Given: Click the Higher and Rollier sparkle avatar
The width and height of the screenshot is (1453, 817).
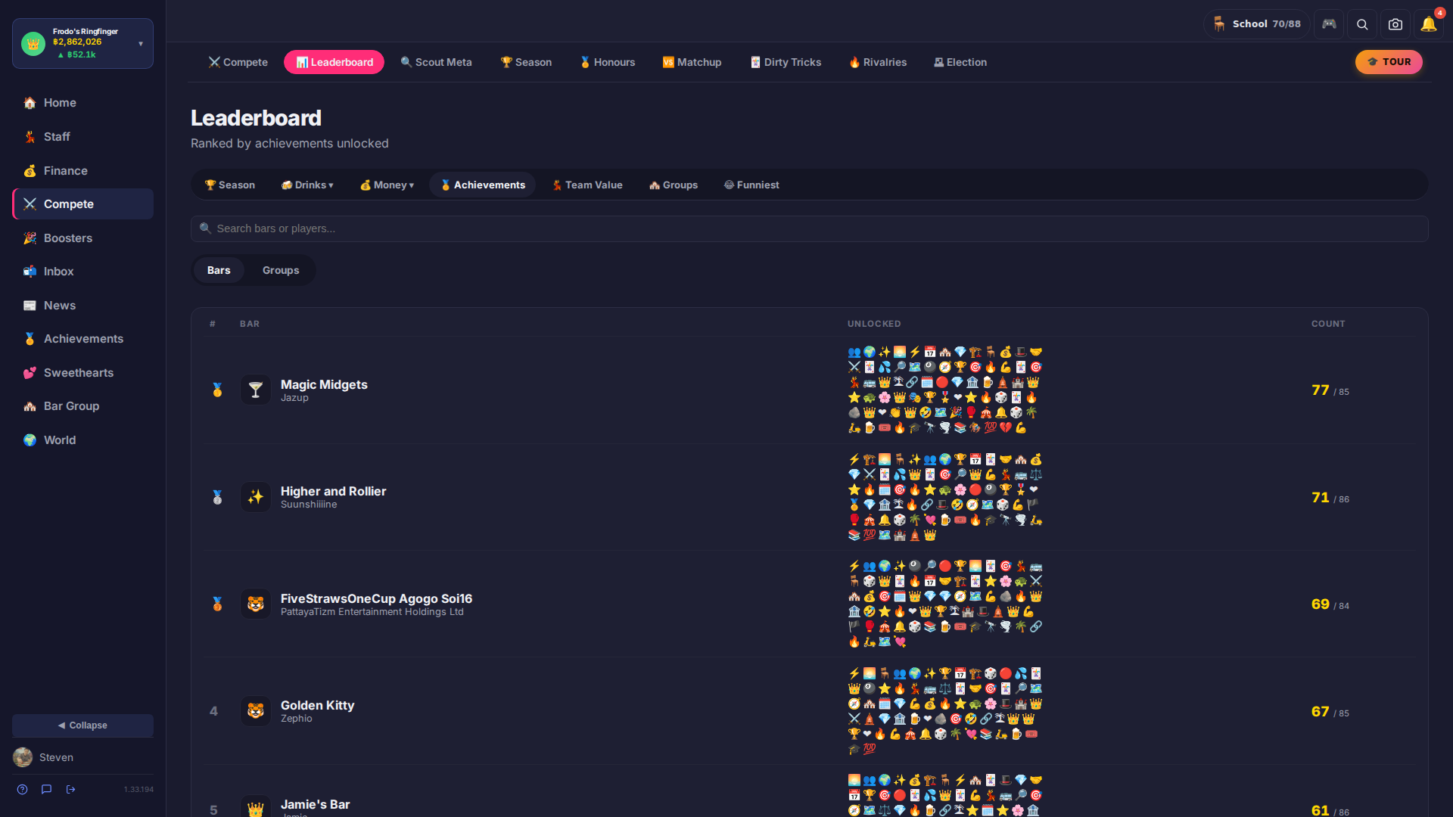Looking at the screenshot, I should click(x=256, y=497).
